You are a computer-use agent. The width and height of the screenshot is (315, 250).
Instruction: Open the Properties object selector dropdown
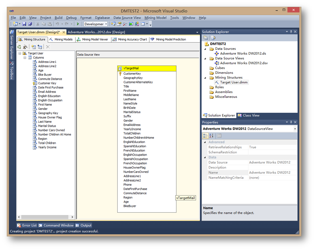pyautogui.click(x=295, y=129)
